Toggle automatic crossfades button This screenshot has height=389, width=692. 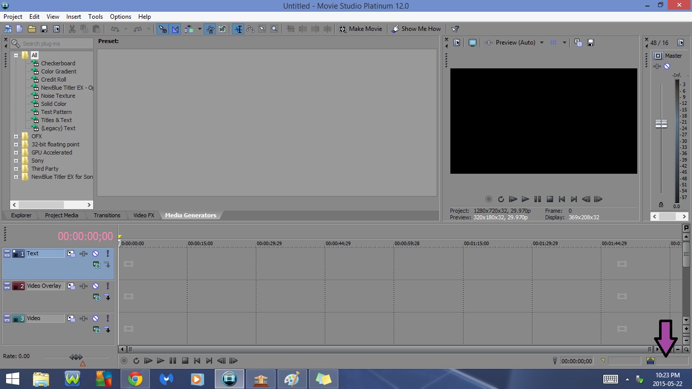coord(175,29)
